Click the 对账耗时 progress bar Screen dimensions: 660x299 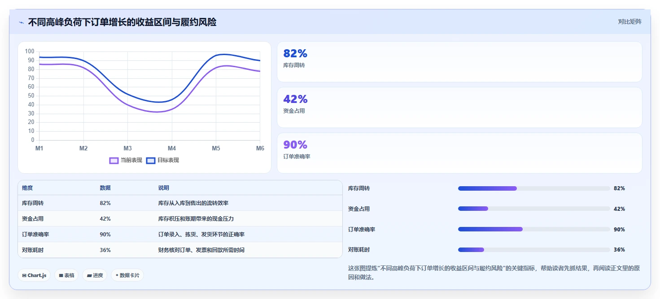(534, 250)
